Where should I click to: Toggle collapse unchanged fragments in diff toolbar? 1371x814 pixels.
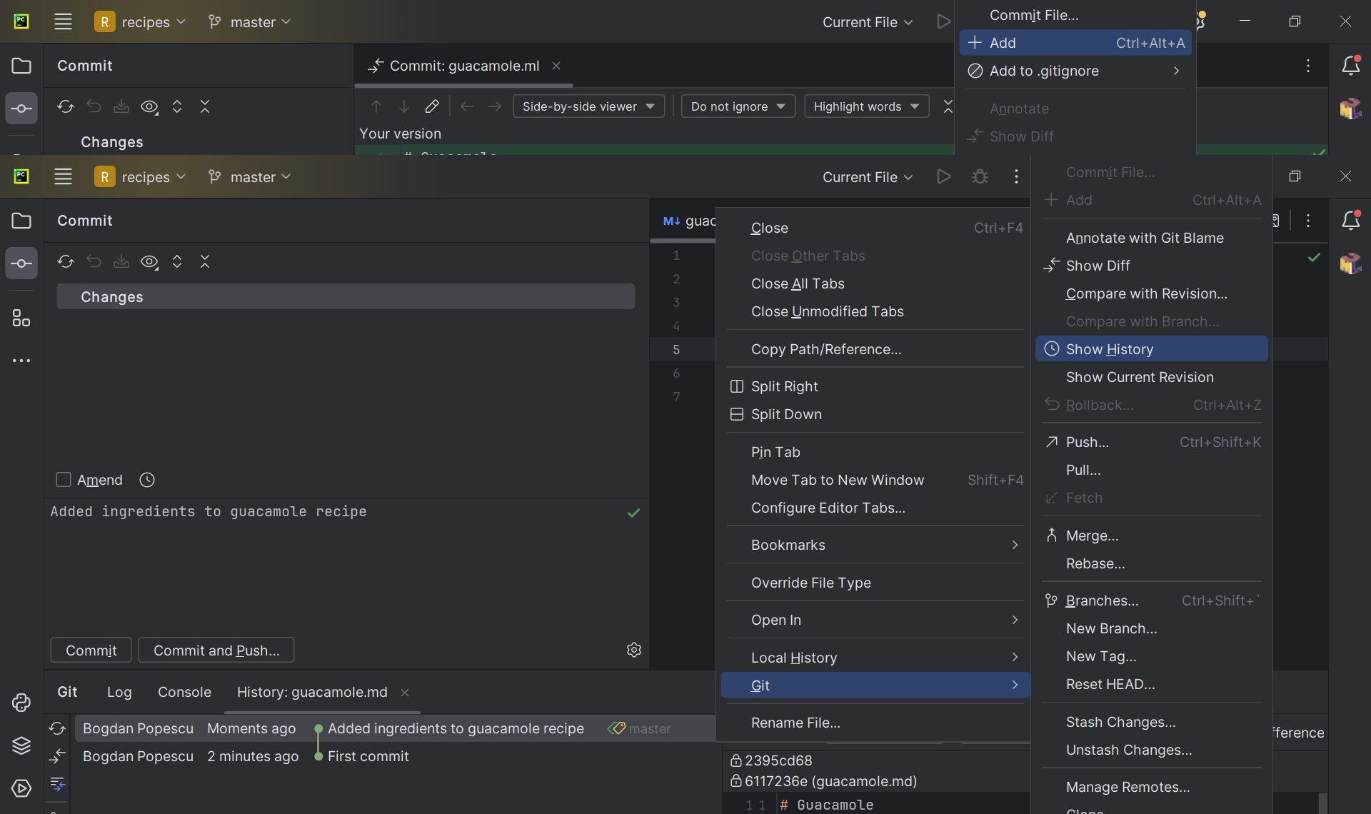pos(948,106)
